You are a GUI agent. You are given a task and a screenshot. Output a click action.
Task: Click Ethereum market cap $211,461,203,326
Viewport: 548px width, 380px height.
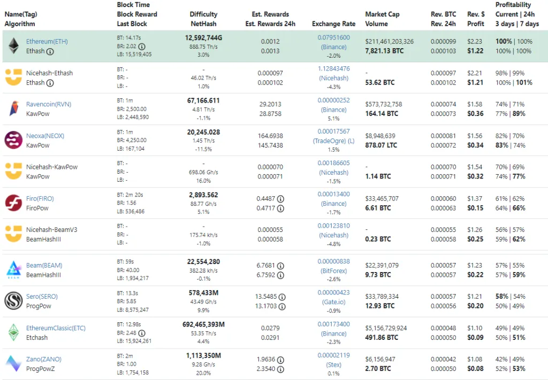390,42
